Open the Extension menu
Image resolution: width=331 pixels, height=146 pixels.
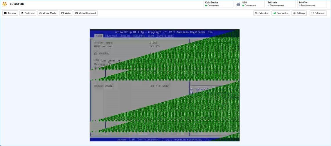(x=262, y=13)
